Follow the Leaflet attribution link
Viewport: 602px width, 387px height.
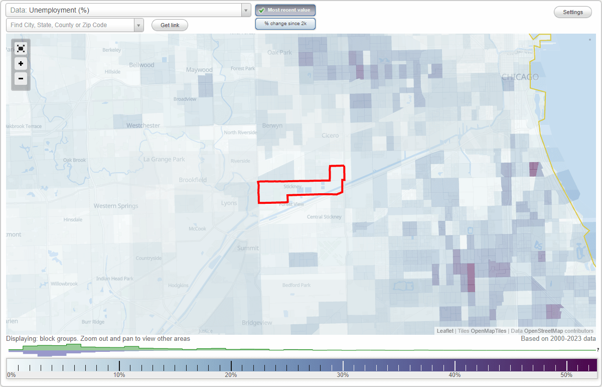click(x=445, y=331)
